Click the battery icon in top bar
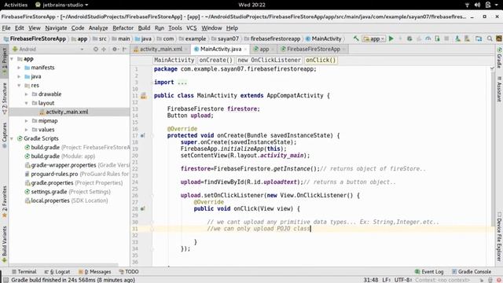The width and height of the screenshot is (503, 283). click(x=488, y=5)
